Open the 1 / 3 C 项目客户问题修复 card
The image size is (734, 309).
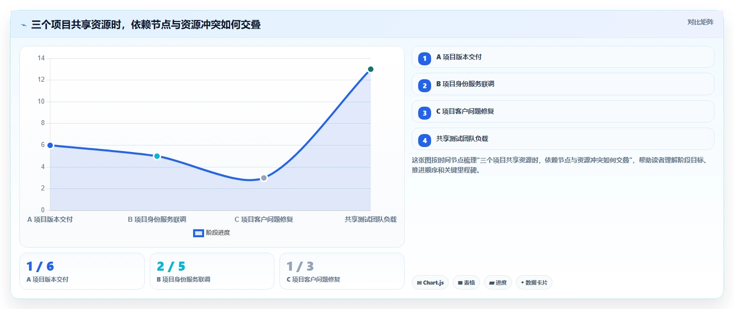tap(342, 271)
